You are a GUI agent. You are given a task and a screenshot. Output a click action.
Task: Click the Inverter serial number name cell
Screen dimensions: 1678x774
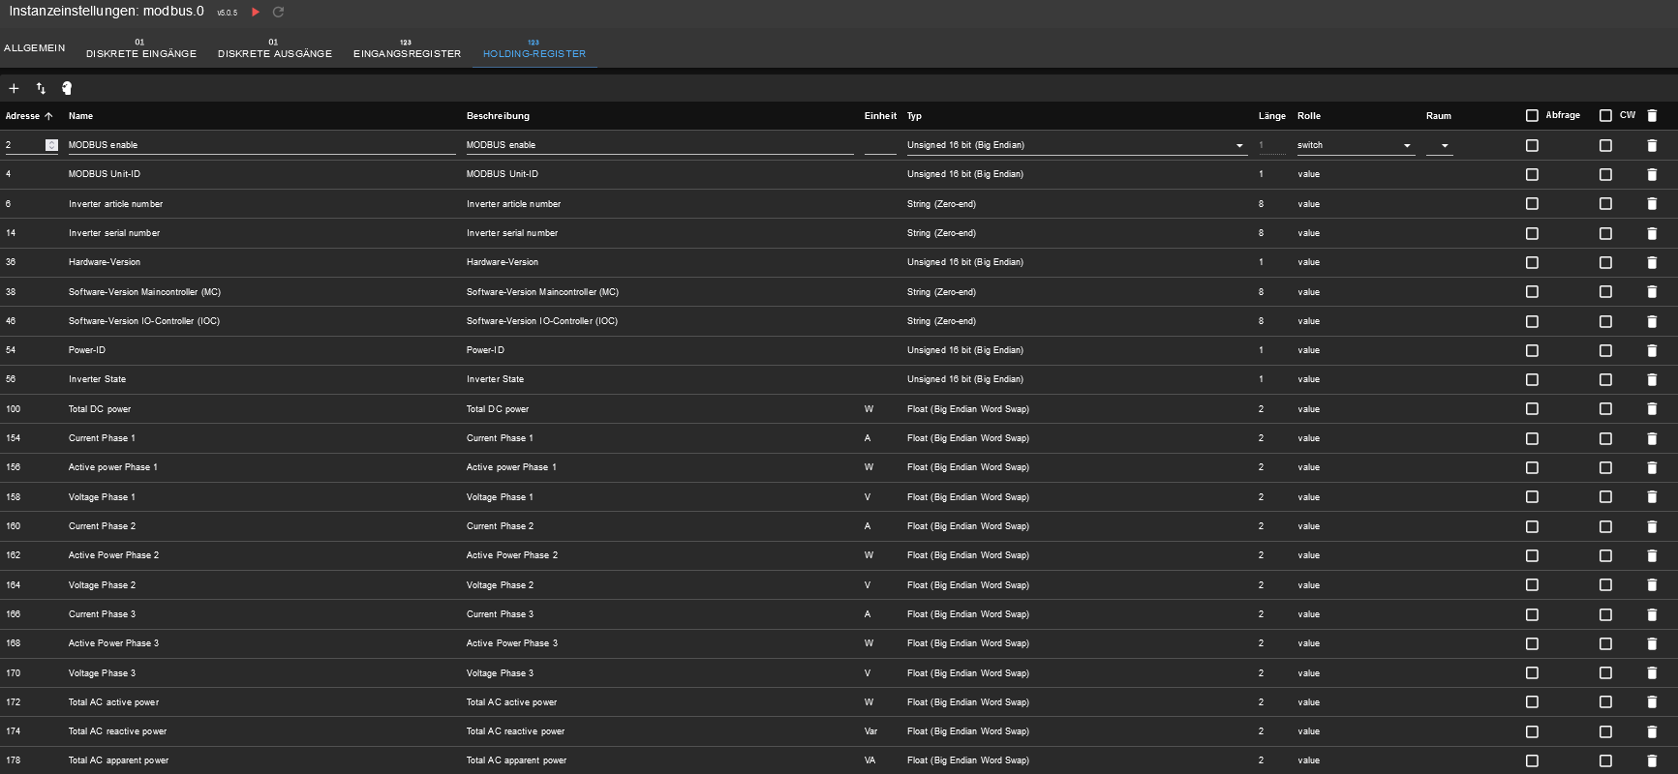(114, 233)
